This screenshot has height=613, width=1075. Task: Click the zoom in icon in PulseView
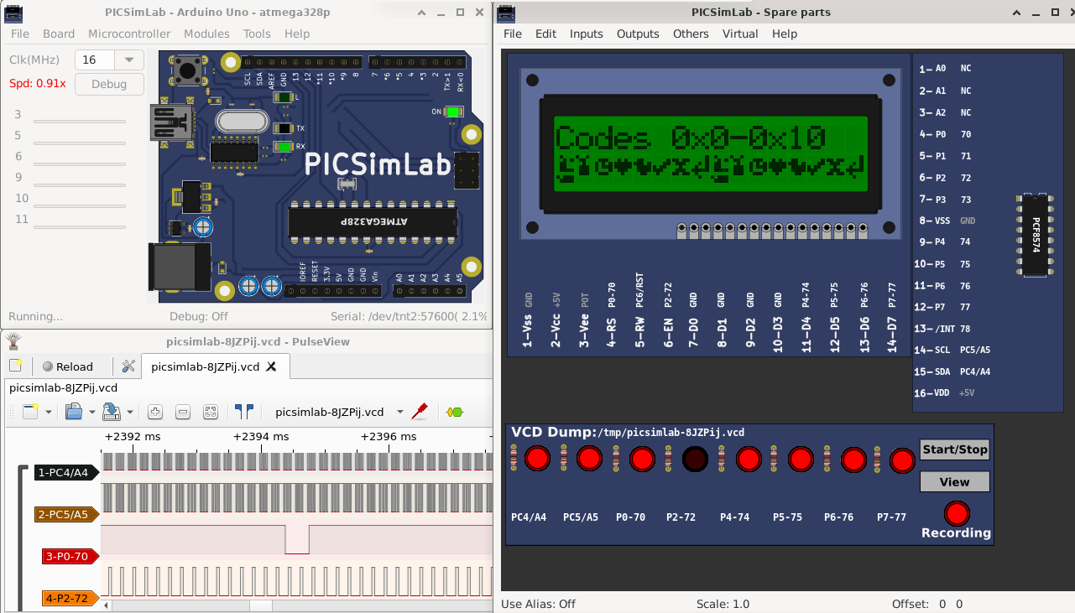point(154,412)
